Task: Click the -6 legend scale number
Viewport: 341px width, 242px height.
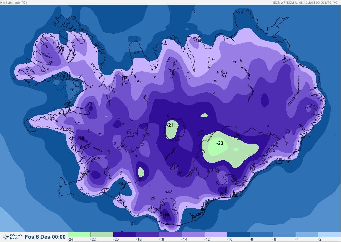Action: click(x=274, y=239)
